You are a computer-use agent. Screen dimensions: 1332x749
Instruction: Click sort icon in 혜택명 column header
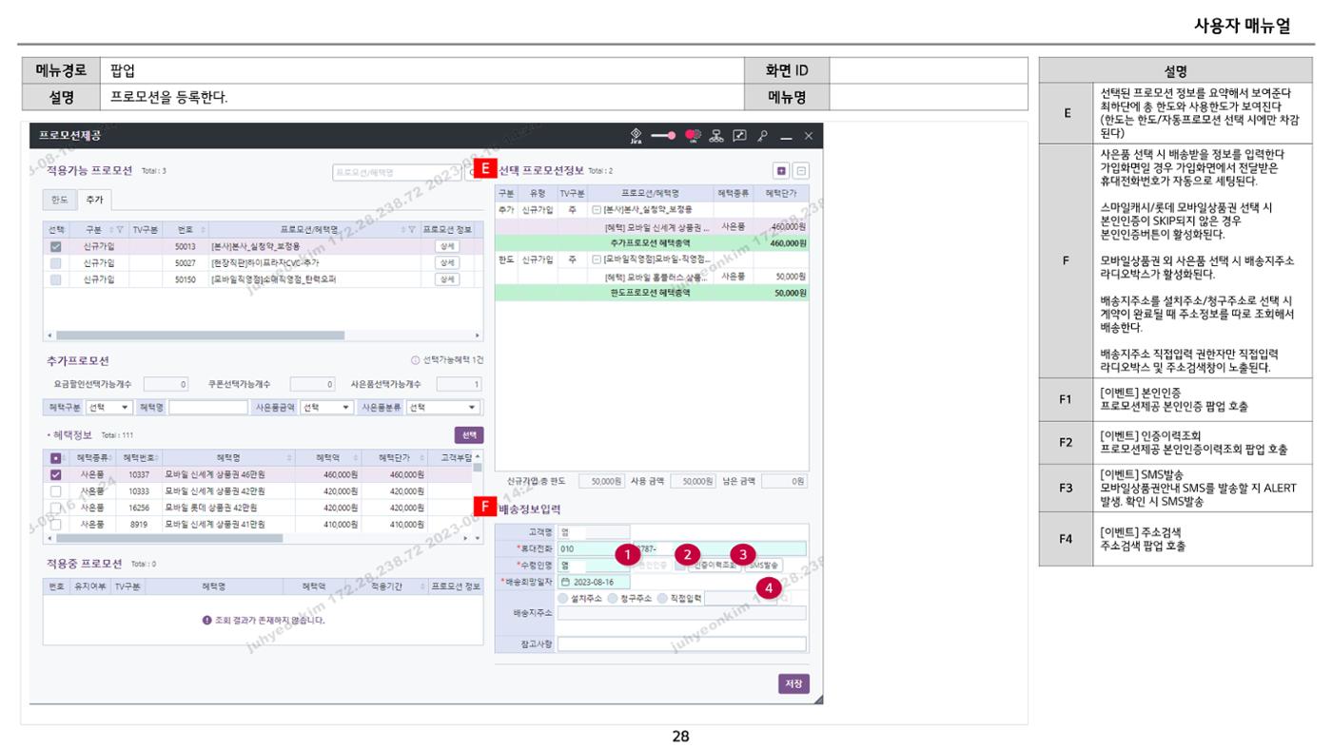coord(291,458)
